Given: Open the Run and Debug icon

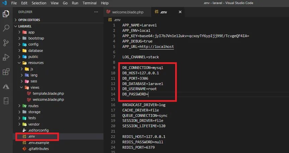Looking at the screenshot, I should 6,57.
